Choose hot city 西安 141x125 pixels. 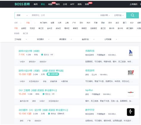(103, 23)
